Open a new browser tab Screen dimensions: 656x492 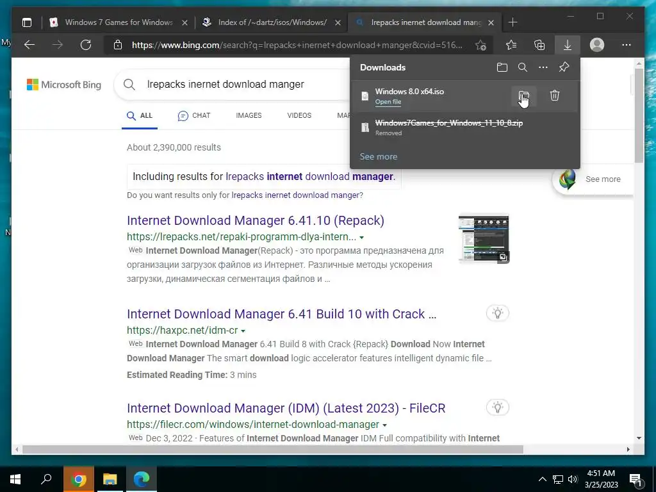coord(513,22)
